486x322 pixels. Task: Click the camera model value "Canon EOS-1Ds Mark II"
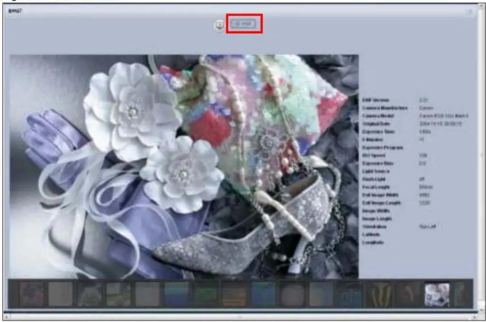pyautogui.click(x=444, y=116)
